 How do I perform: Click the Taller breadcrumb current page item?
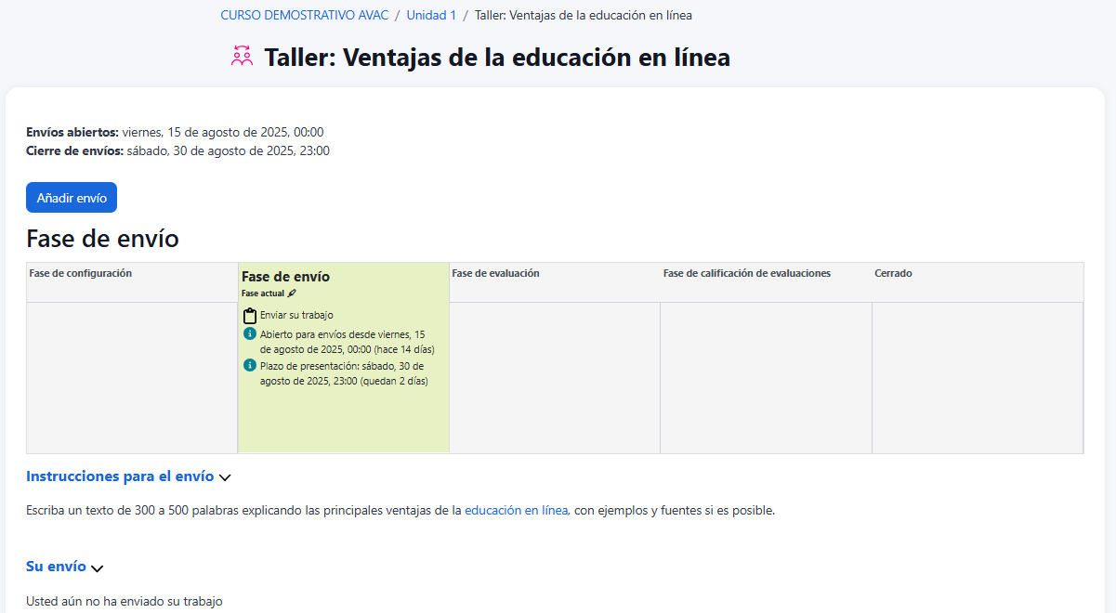pyautogui.click(x=583, y=16)
